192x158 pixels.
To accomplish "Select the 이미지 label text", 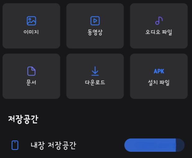I will click(31, 32).
